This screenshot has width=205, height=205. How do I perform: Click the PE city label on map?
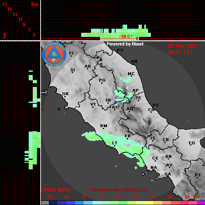coord(156,105)
